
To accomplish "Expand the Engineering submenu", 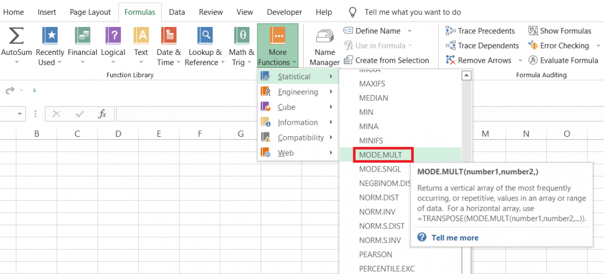I will pos(298,92).
